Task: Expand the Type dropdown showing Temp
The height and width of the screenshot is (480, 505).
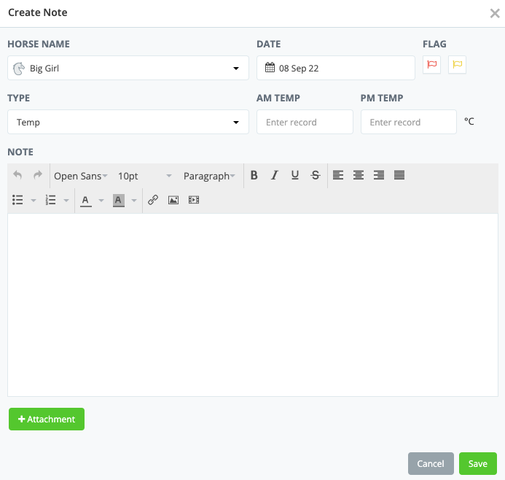Action: pyautogui.click(x=128, y=123)
